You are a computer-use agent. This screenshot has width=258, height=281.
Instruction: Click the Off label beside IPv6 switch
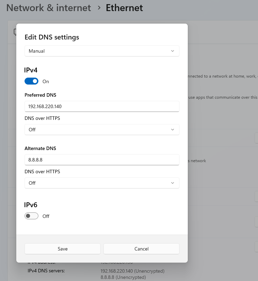tap(46, 216)
